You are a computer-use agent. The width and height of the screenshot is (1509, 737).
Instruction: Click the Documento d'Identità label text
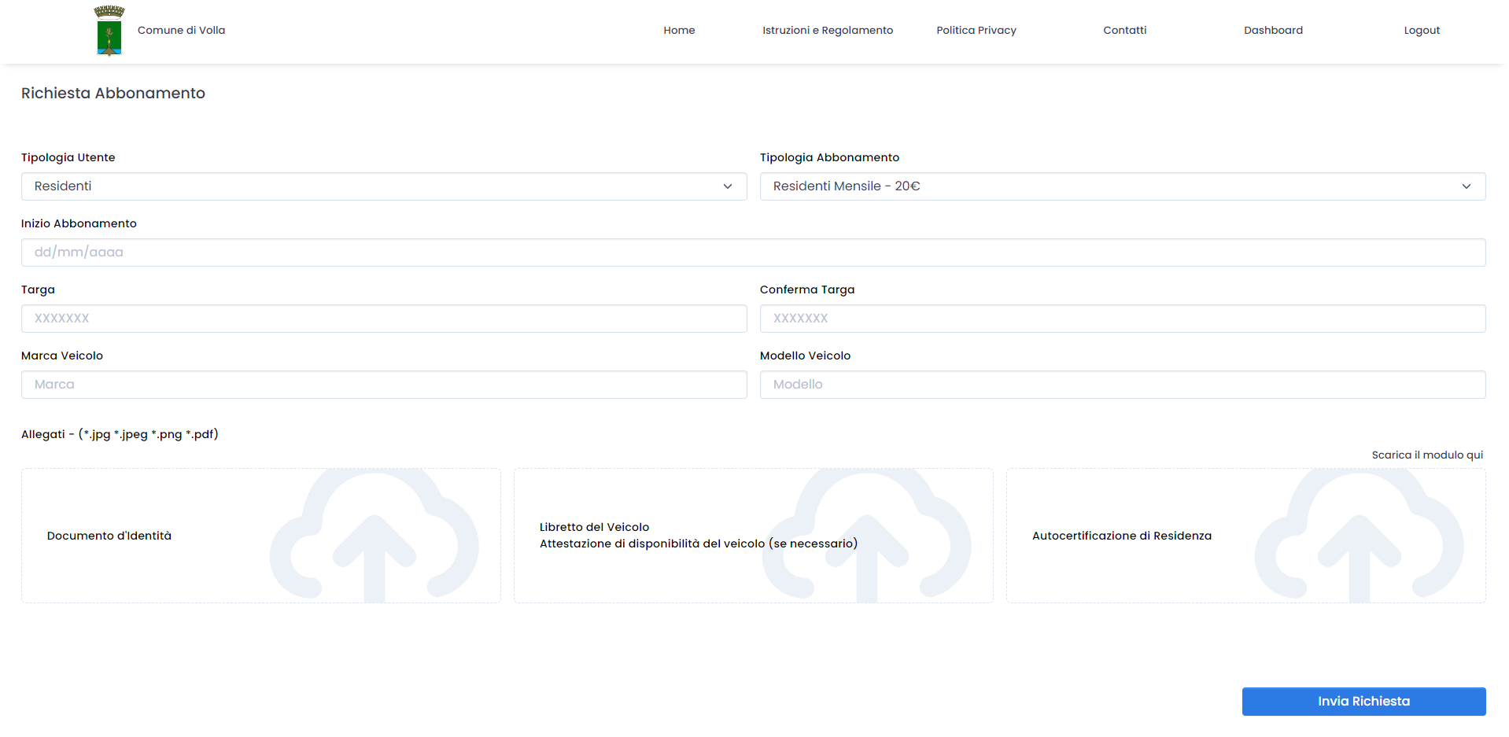[x=109, y=536]
